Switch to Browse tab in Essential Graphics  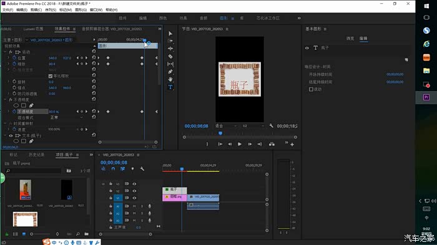(x=350, y=39)
